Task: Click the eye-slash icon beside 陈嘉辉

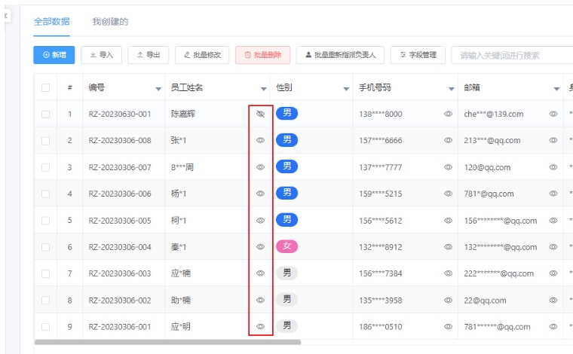Action: (x=261, y=114)
